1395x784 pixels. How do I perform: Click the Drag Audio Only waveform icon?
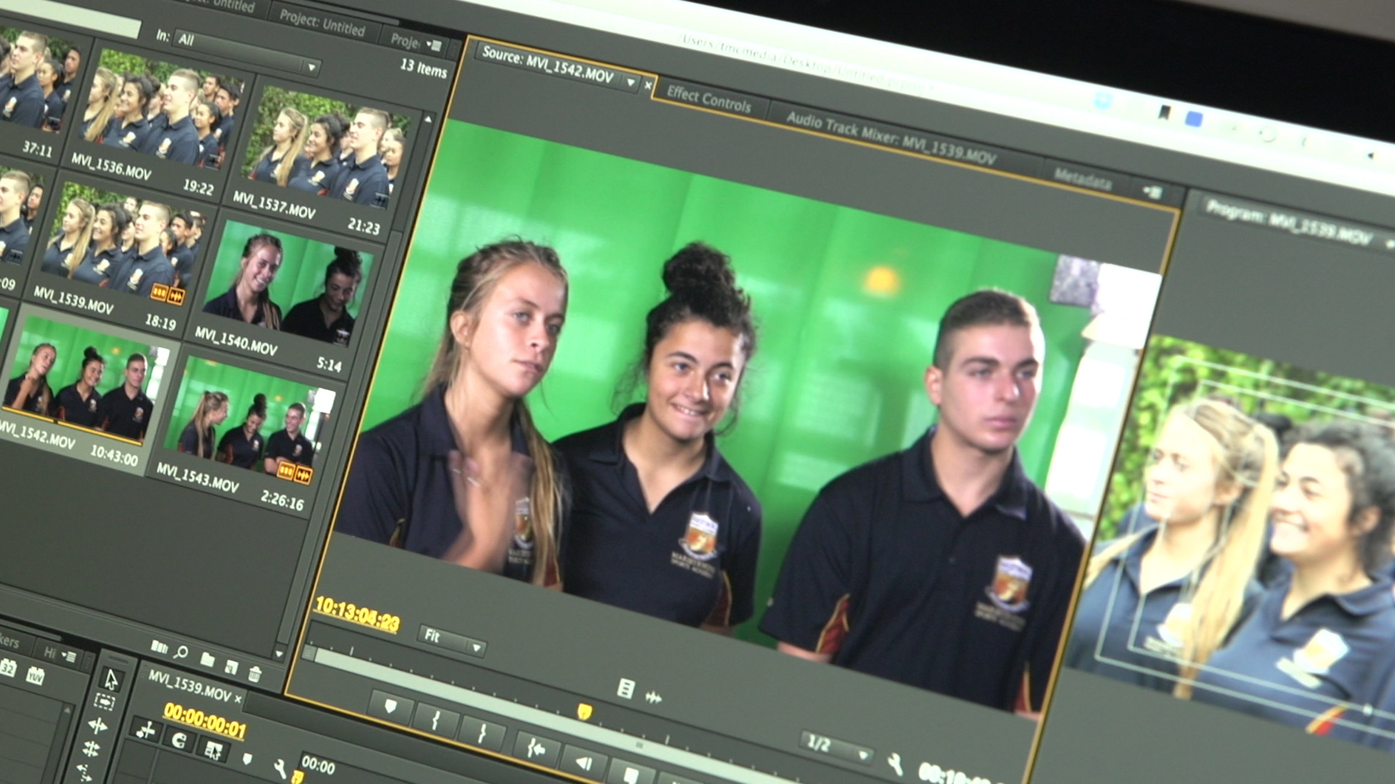[x=653, y=697]
